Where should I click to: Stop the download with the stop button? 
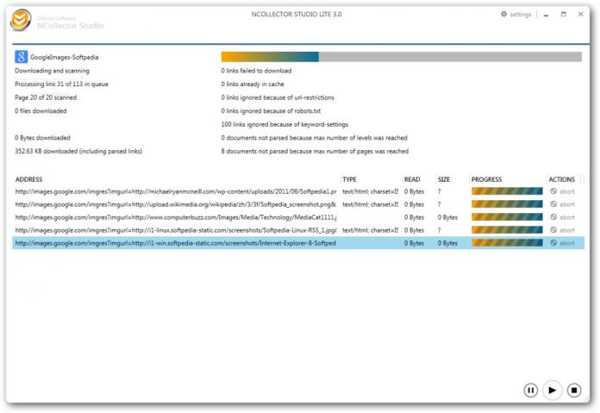[x=574, y=390]
